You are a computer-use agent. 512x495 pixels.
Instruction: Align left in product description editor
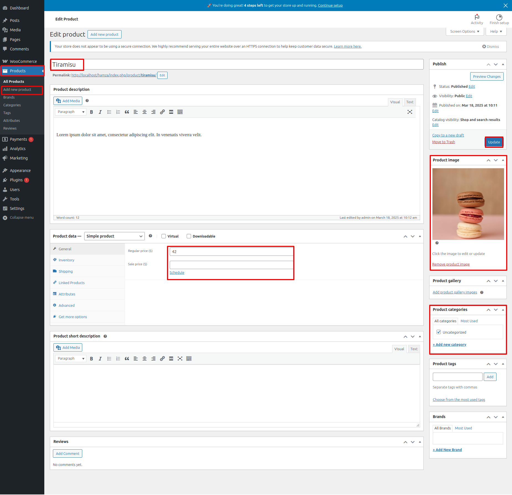tap(136, 112)
